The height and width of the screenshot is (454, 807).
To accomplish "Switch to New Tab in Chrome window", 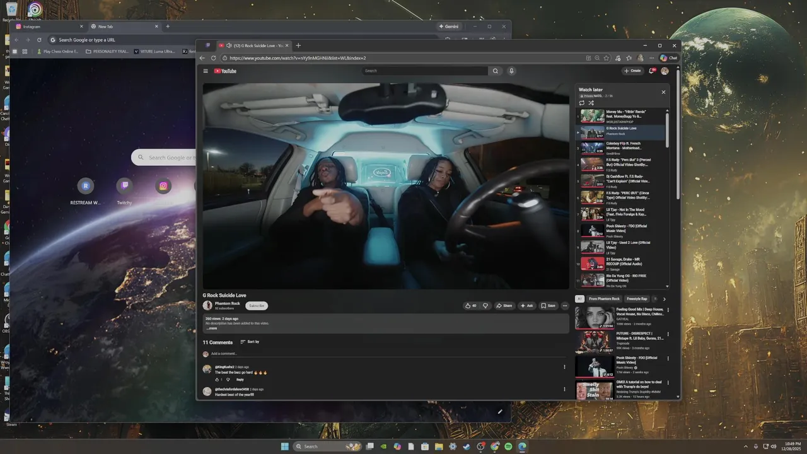I will pyautogui.click(x=124, y=26).
